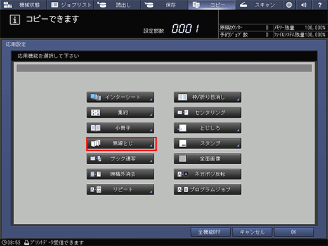Confirm with the OK button
Viewport: 328px width, 246px height.
tap(294, 232)
